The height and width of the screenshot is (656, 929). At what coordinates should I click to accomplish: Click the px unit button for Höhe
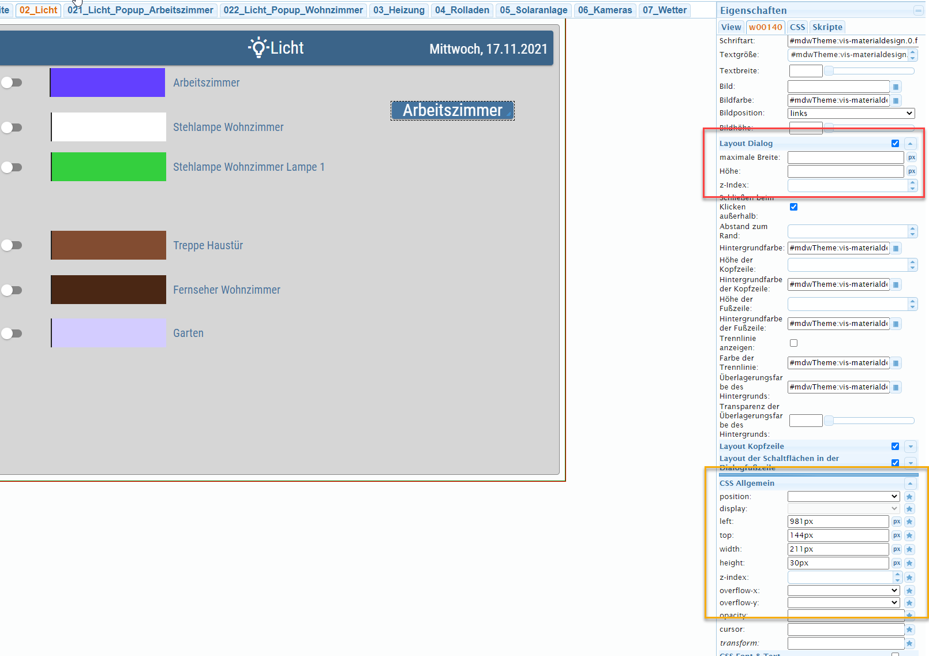click(912, 171)
